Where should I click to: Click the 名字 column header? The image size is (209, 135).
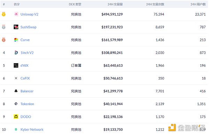pyautogui.click(x=17, y=5)
